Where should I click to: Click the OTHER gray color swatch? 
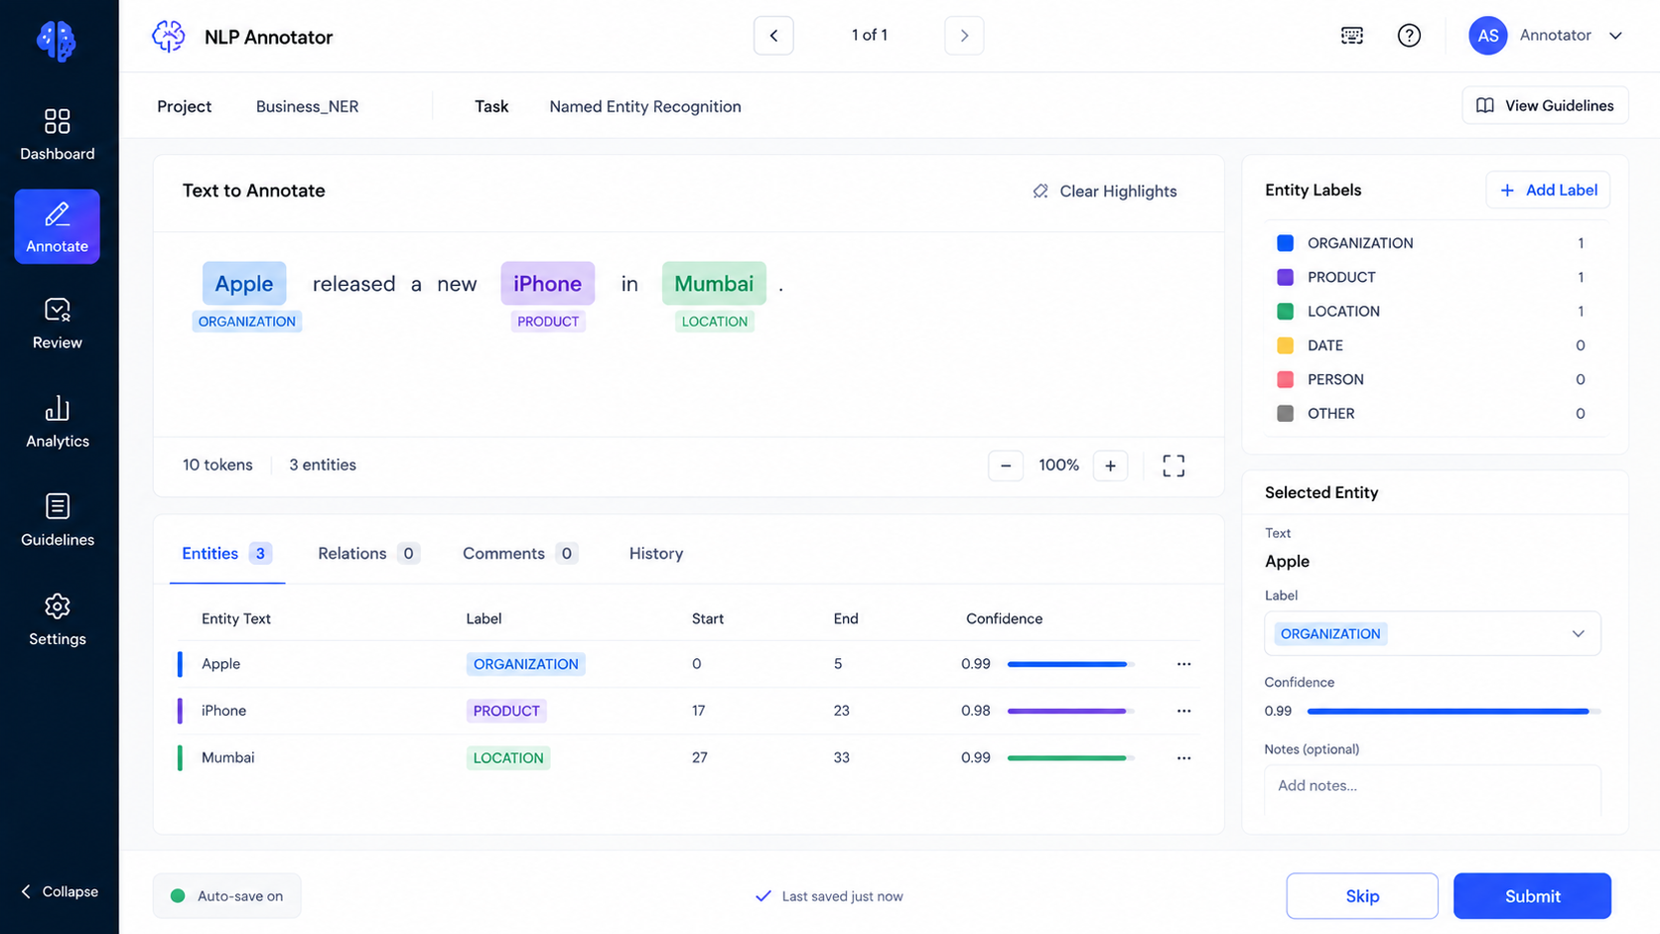[1285, 413]
